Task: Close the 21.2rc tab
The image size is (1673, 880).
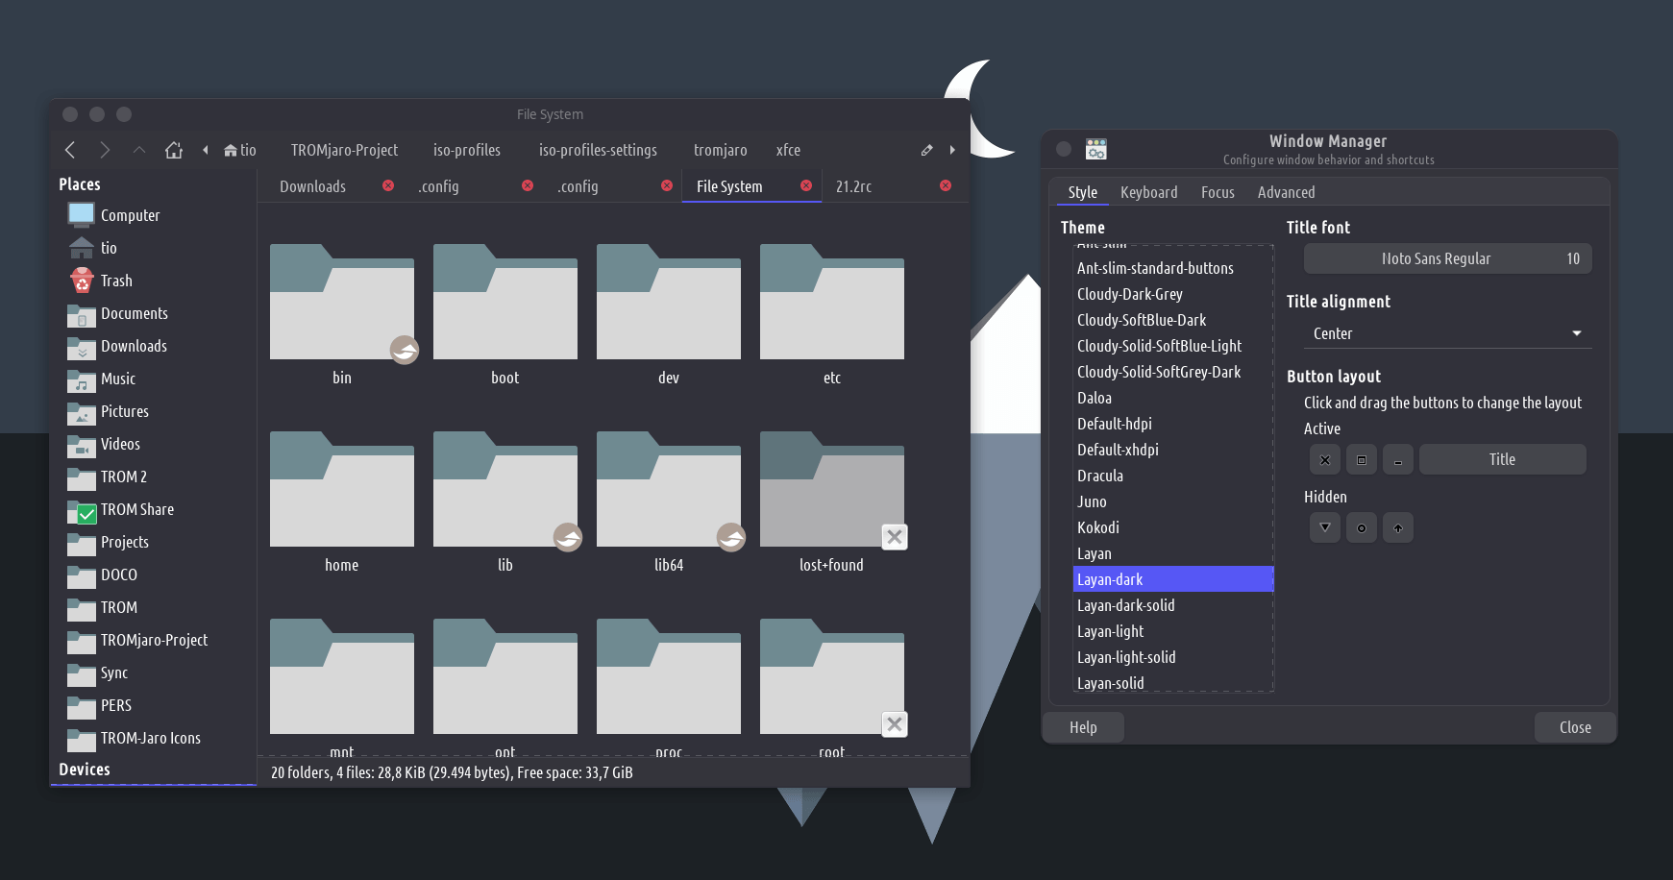Action: [x=946, y=185]
